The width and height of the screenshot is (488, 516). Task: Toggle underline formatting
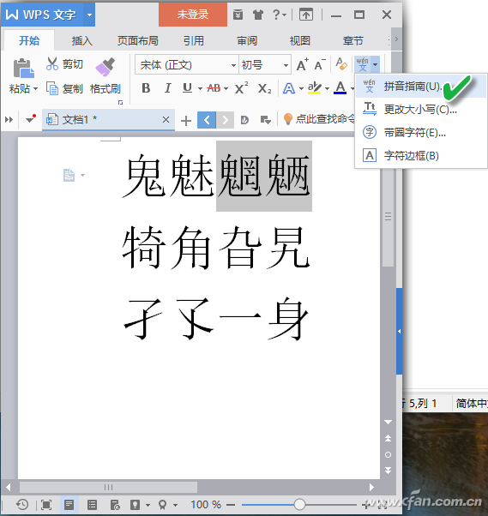click(x=187, y=88)
